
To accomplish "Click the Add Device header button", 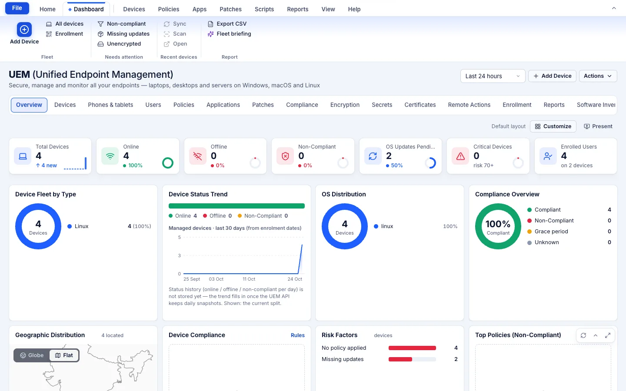I will 552,76.
